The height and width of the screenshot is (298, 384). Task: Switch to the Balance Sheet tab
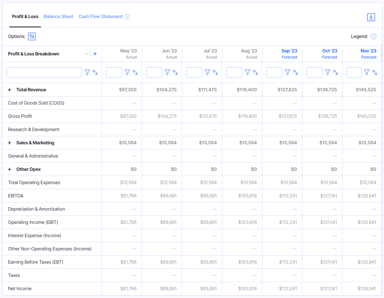pyautogui.click(x=58, y=16)
